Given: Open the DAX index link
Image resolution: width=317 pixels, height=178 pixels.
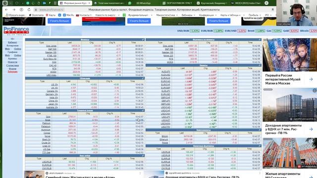Looking at the screenshot, I should [x=54, y=62].
